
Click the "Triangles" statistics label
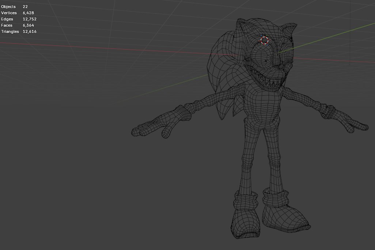pyautogui.click(x=10, y=31)
